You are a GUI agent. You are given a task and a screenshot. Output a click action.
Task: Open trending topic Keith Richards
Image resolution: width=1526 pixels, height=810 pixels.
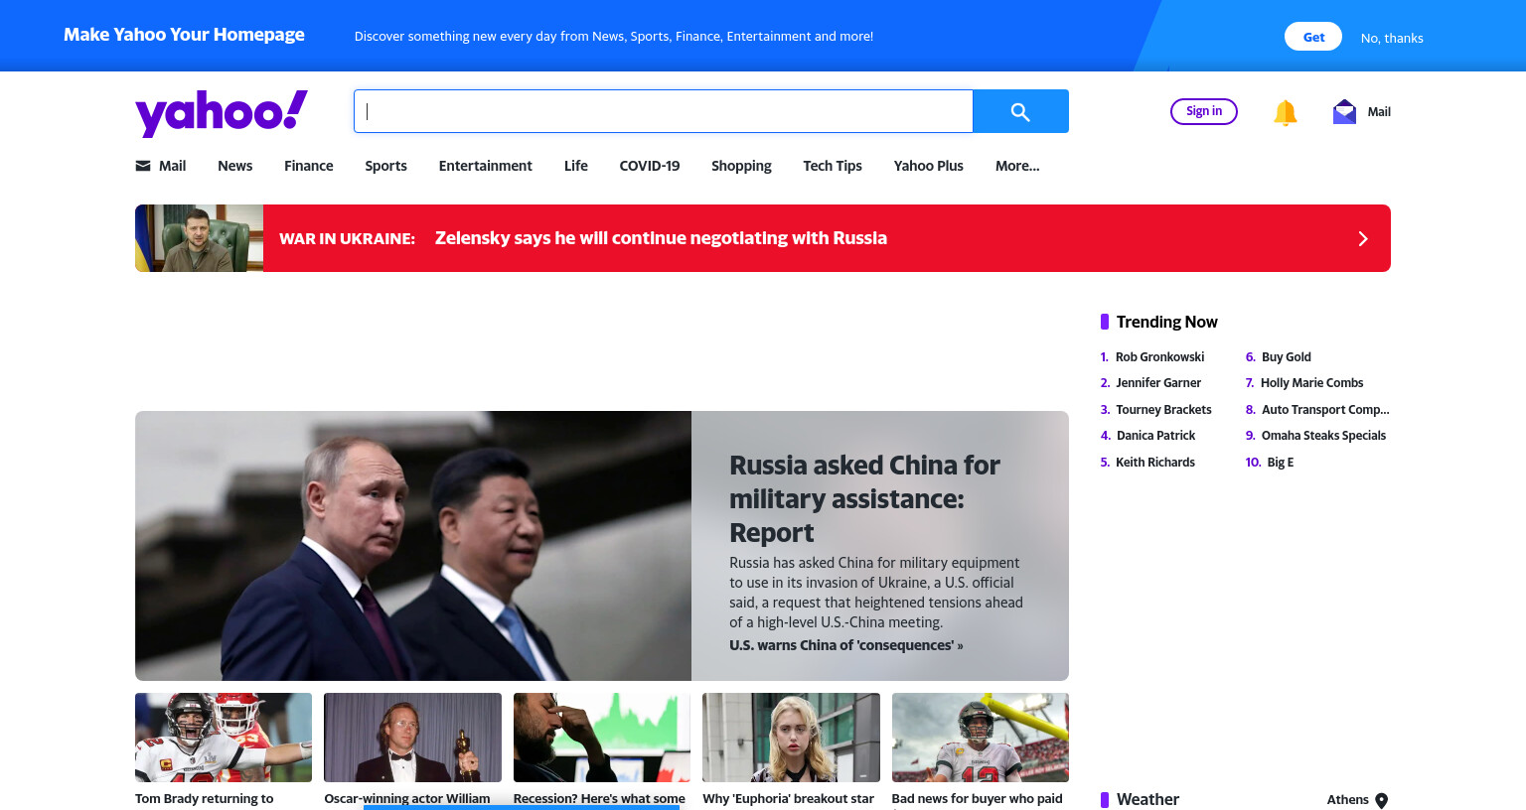click(1155, 463)
